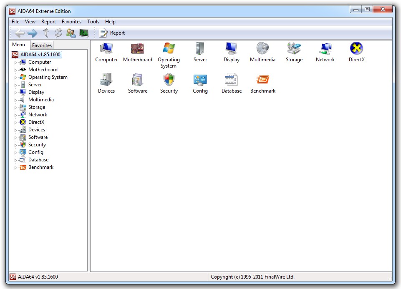Select Benchmark in the left tree
The height and width of the screenshot is (289, 401).
pos(41,167)
